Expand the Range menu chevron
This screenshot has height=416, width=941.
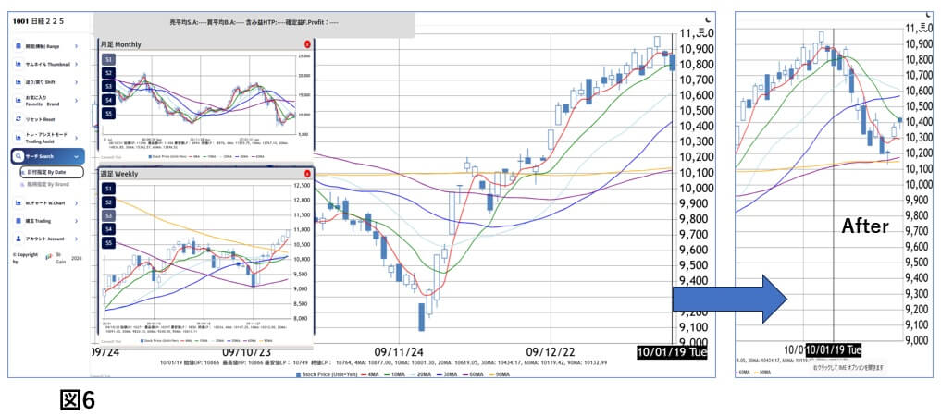76,46
